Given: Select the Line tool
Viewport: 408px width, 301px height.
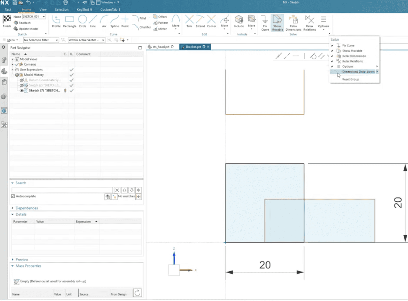Looking at the screenshot, I should 93,21.
